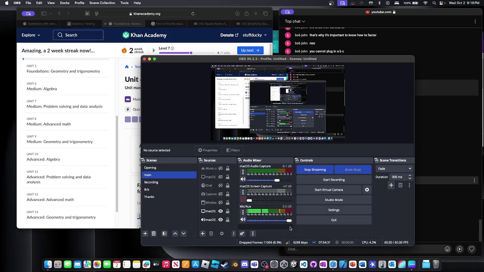Viewport: 484px width, 272px height.
Task: Open OBS Settings from Controls panel
Action: (334, 210)
